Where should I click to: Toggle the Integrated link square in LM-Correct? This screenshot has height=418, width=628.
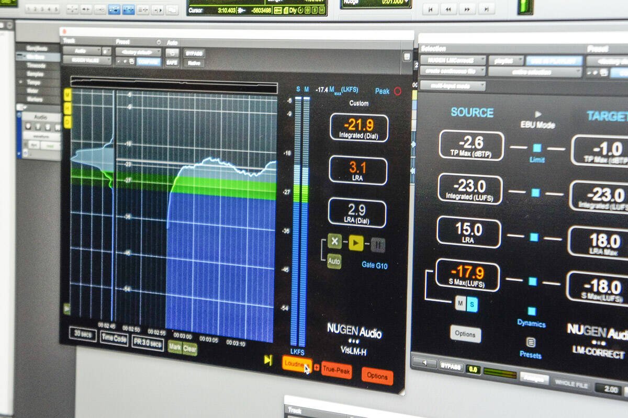tap(535, 193)
